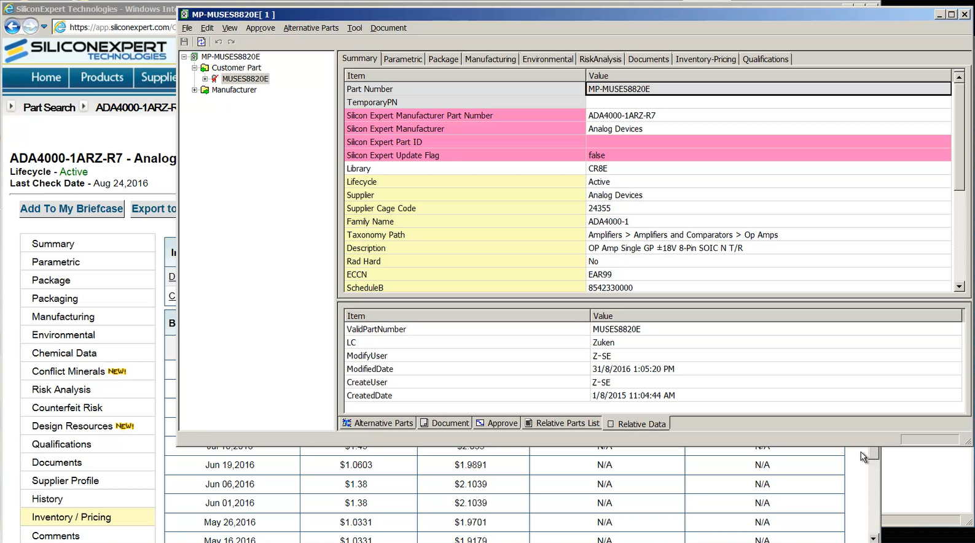Collapse the Customer Part tree node
Viewport: 975px width, 543px height.
pyautogui.click(x=195, y=67)
